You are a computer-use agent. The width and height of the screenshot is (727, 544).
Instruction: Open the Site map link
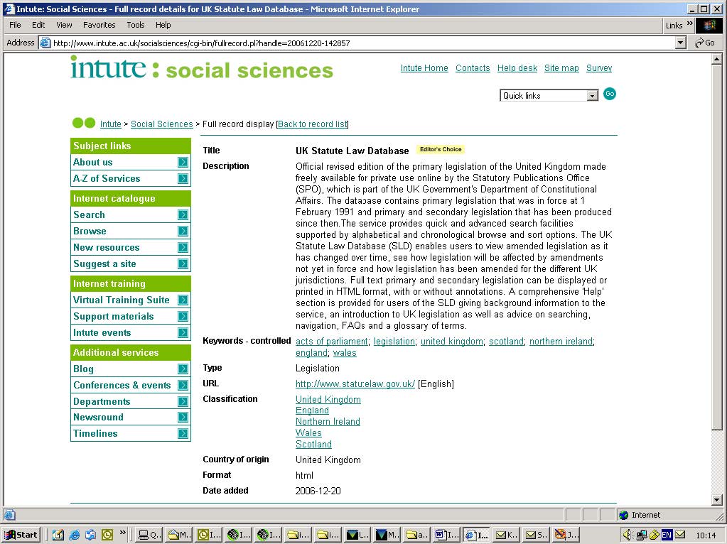561,68
